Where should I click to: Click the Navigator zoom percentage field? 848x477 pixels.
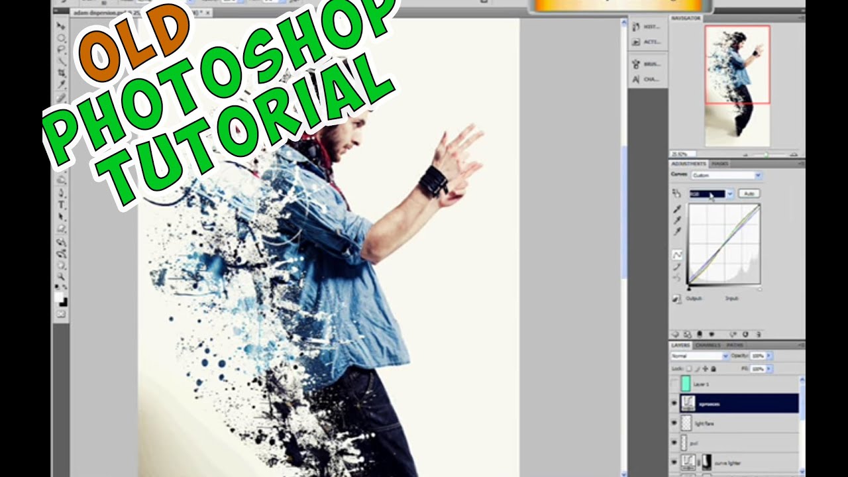tap(682, 154)
